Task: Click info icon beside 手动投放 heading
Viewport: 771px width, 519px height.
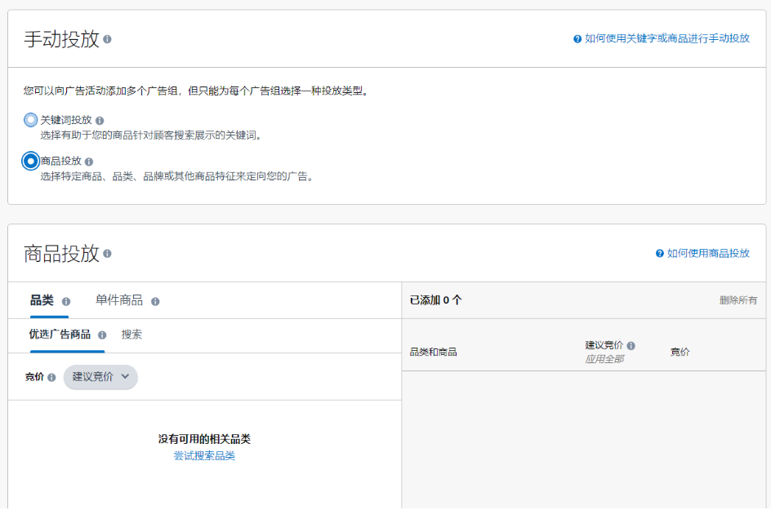Action: click(108, 39)
